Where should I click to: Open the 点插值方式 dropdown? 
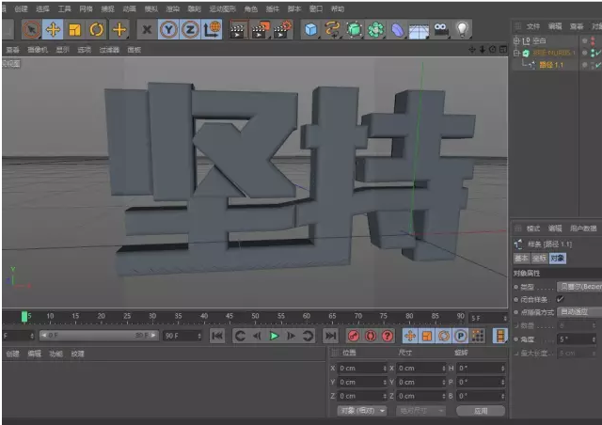tap(578, 311)
